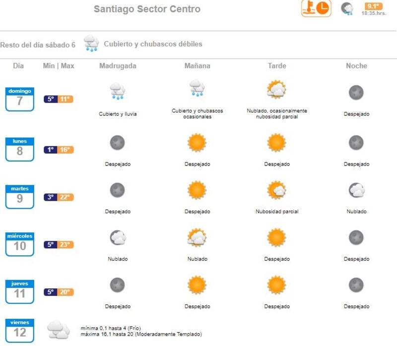Click Friday 12 cloud forecast icon
397x346 pixels.
(x=58, y=330)
